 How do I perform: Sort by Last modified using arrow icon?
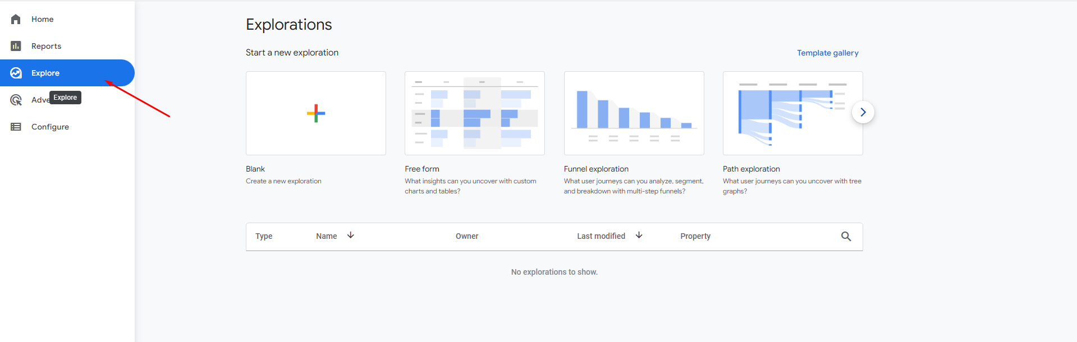[x=639, y=235]
